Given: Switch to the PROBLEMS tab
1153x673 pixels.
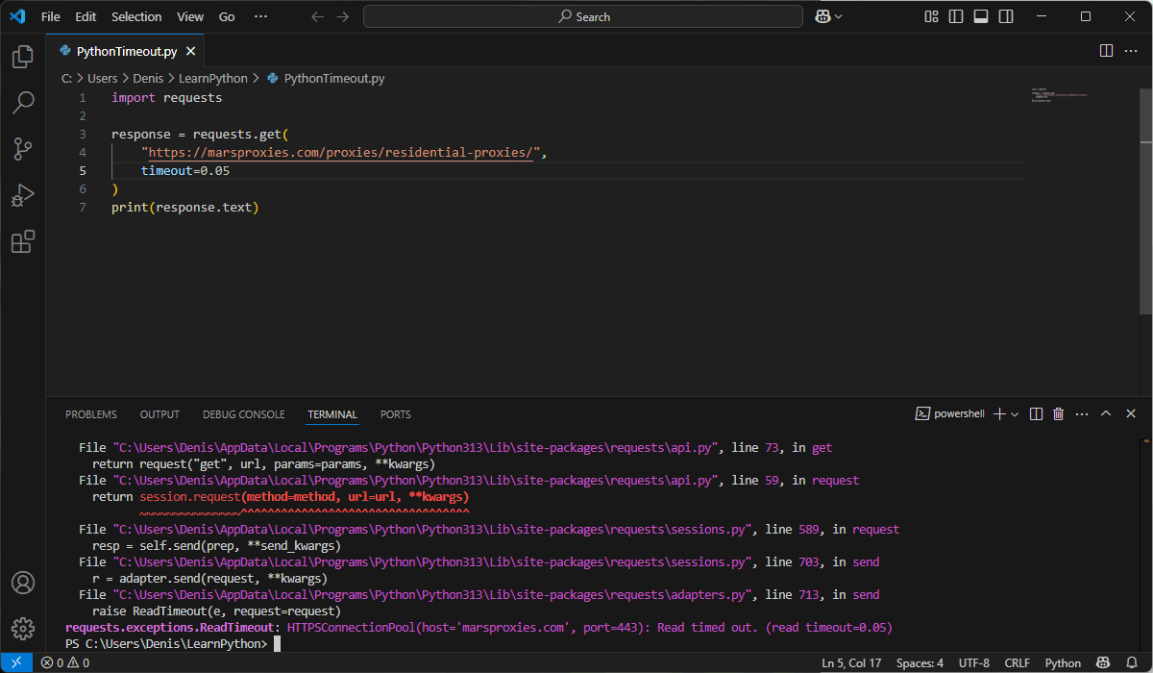Looking at the screenshot, I should 91,414.
